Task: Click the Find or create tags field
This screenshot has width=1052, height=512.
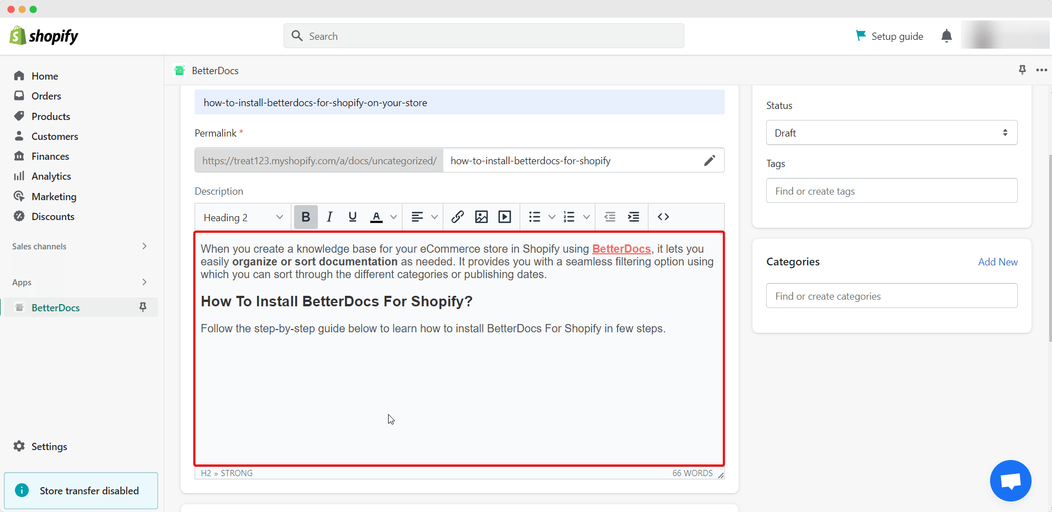Action: [x=892, y=191]
